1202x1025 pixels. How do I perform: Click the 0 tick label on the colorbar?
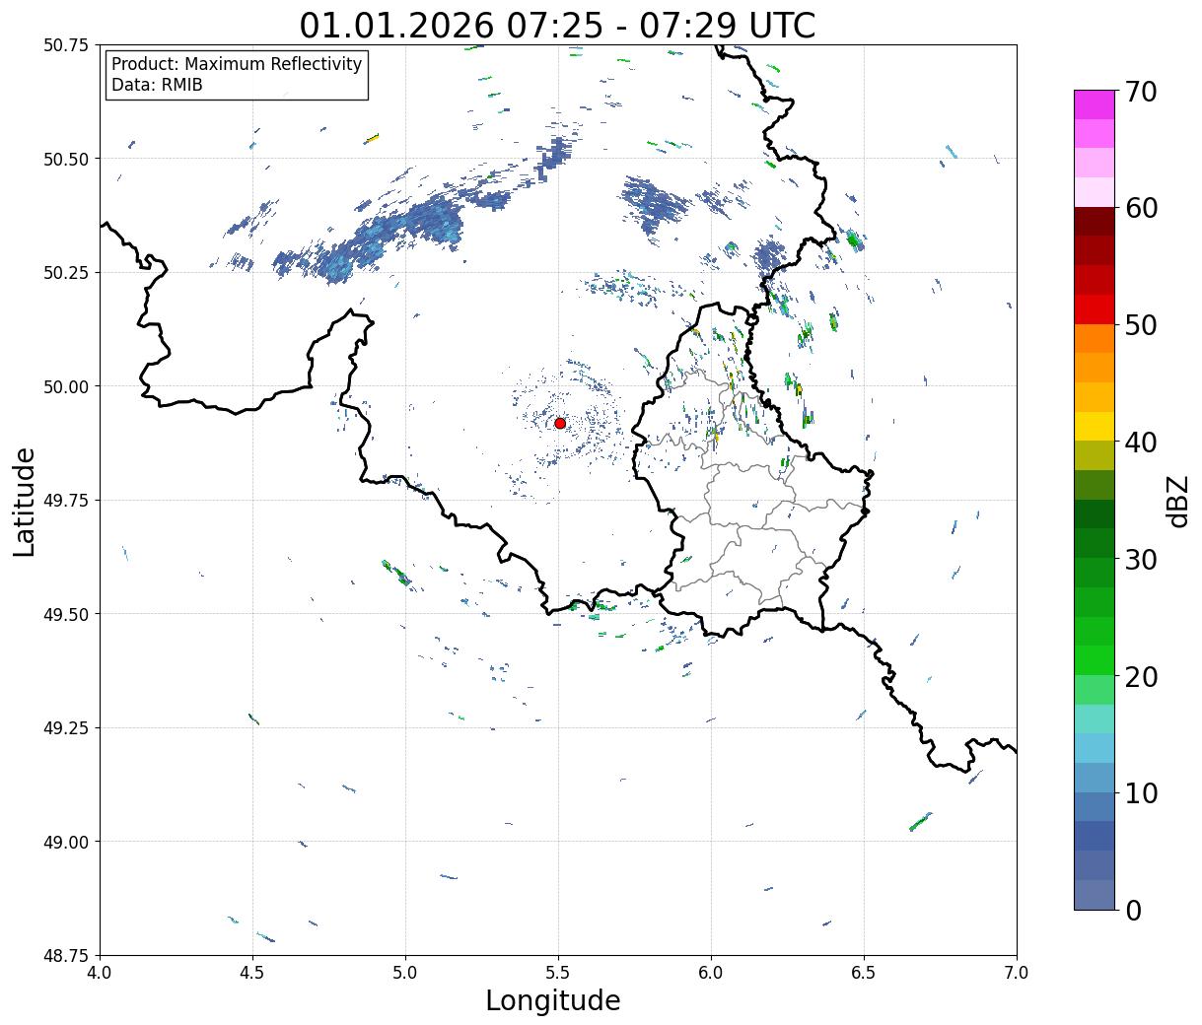tap(1132, 911)
